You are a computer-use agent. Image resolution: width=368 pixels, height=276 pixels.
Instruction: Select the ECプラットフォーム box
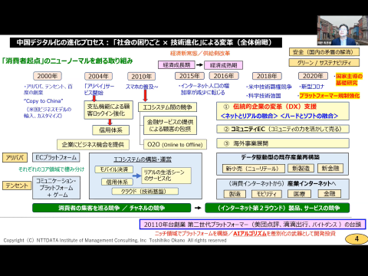point(56,157)
